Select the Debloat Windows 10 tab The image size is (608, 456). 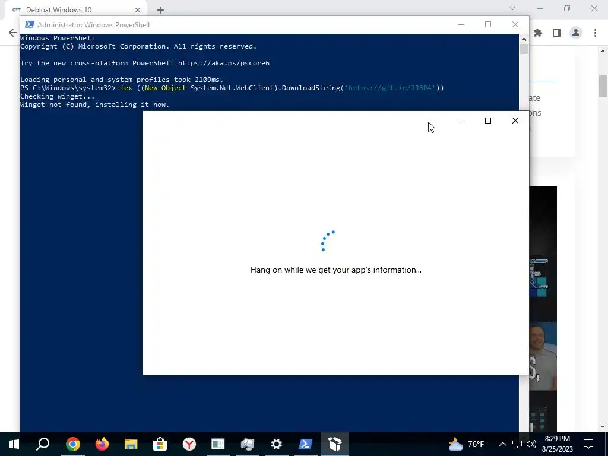pos(75,9)
